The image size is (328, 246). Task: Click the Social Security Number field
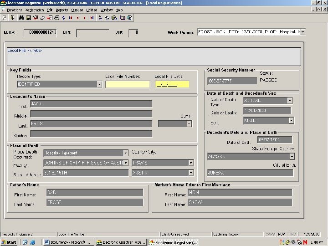[x=232, y=81]
